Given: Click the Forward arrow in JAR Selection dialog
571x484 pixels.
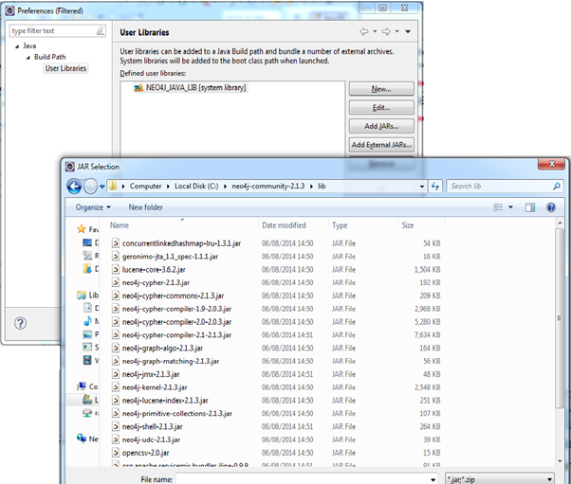Looking at the screenshot, I should (90, 187).
